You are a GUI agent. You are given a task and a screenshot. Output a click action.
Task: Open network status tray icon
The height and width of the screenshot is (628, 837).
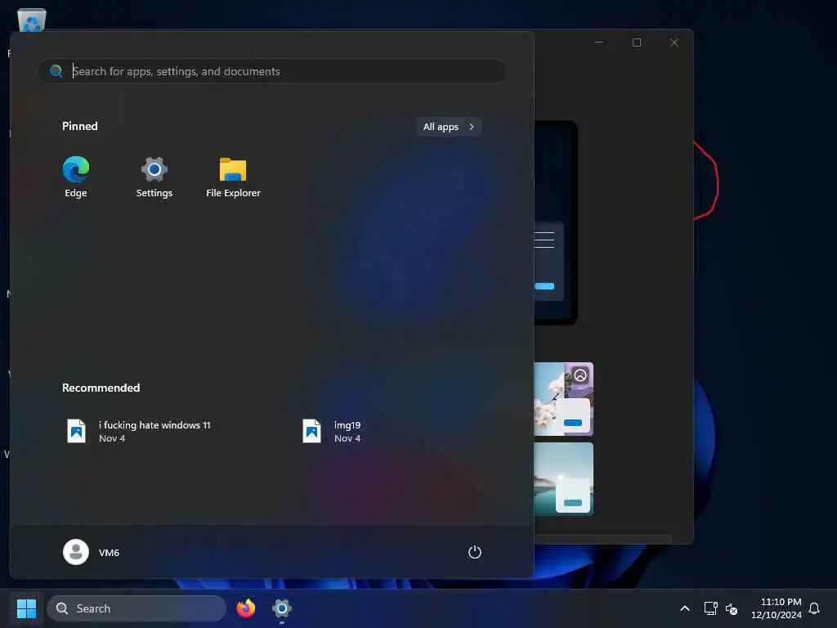click(710, 608)
